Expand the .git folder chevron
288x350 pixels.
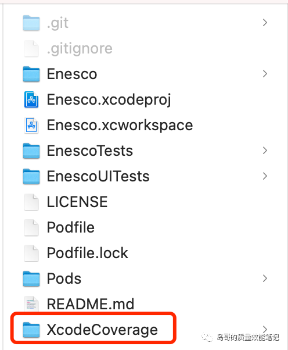(265, 23)
